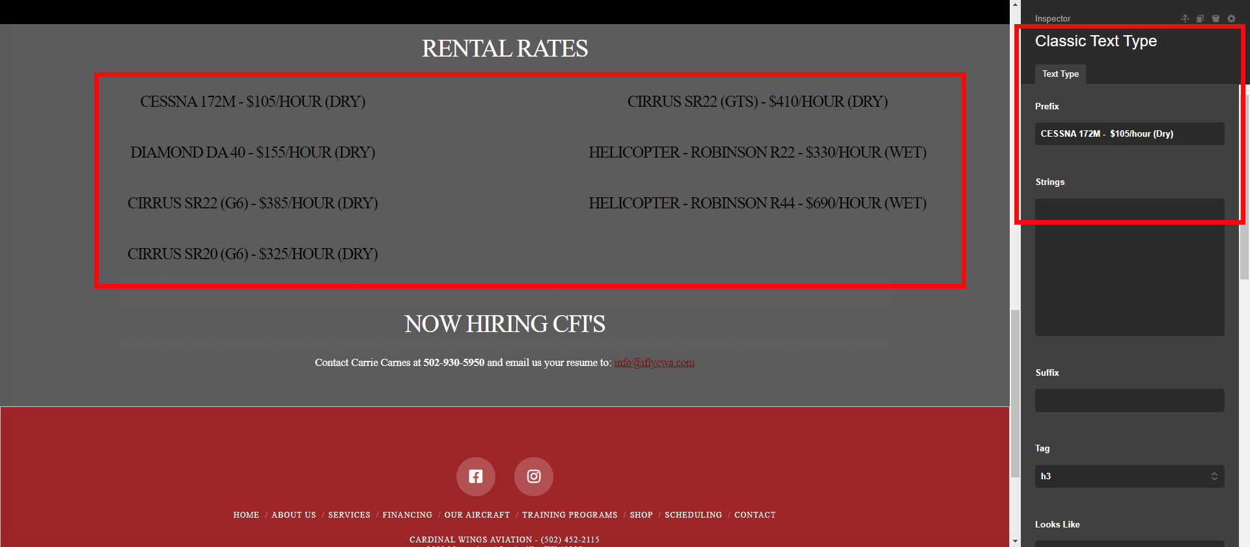The image size is (1250, 547).
Task: Click the Prefix input field
Action: (x=1129, y=134)
